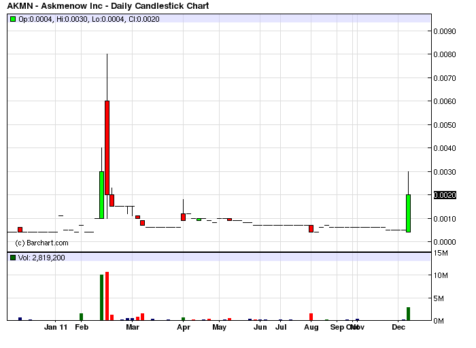Click the highlighted 0.0020 current price marker
Image resolution: width=476 pixels, height=348 pixels.
445,195
